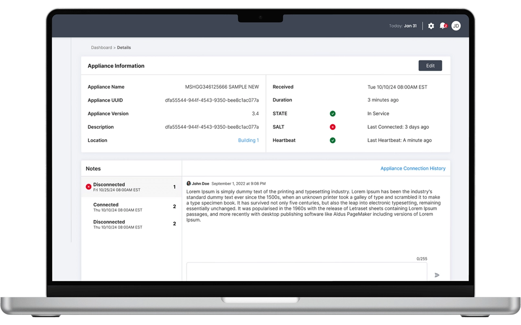The height and width of the screenshot is (325, 521).
Task: Open settings via the gear icon
Action: coord(431,26)
